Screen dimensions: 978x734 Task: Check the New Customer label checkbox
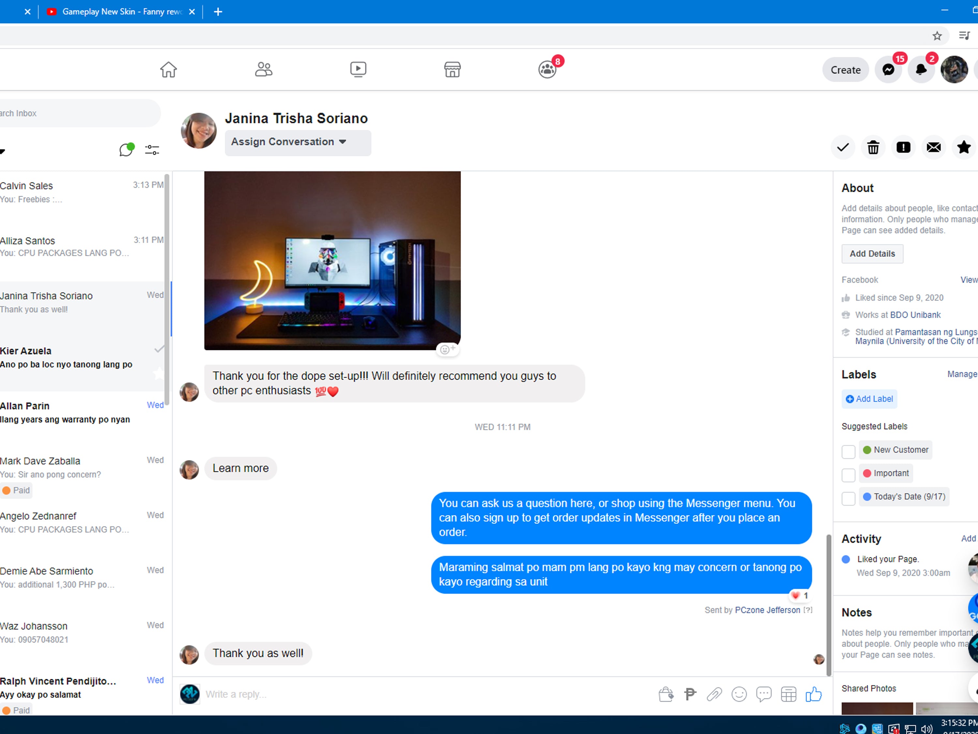848,452
